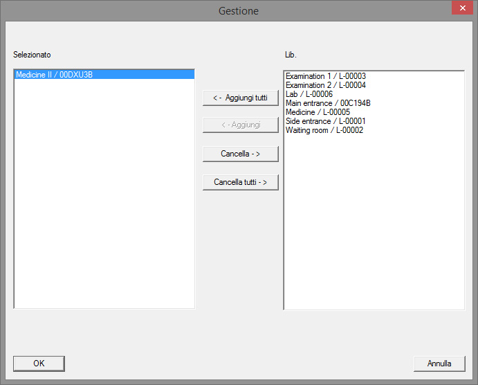Viewport: 478px width, 385px height.
Task: Select Examination 2 / L-00004 entry
Action: click(325, 85)
